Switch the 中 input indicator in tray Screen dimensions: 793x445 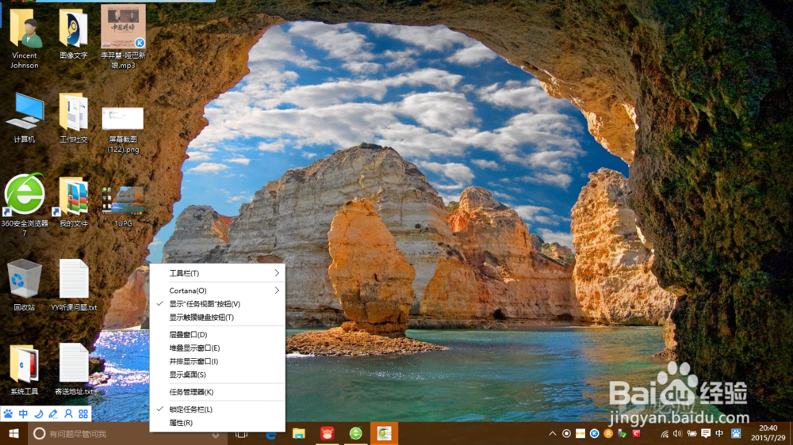(x=719, y=433)
